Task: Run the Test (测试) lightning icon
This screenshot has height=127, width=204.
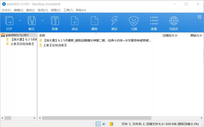Action: tap(114, 21)
